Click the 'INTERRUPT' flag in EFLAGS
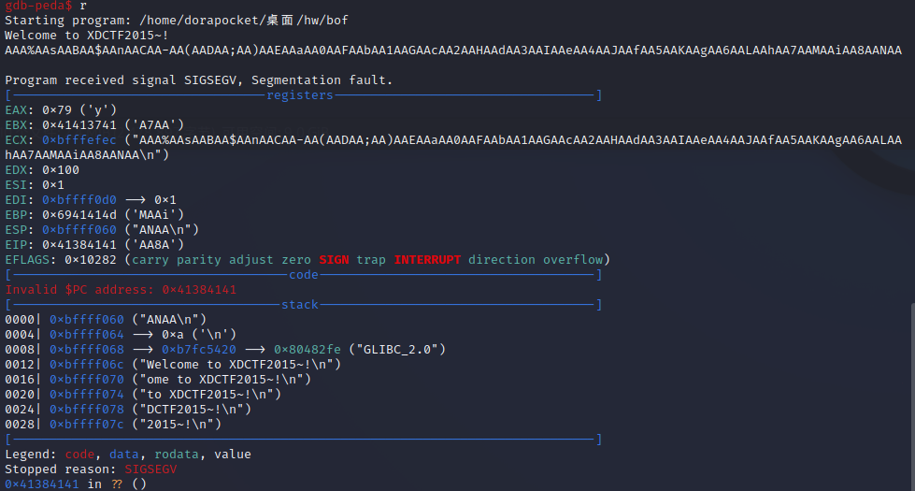 coord(427,260)
